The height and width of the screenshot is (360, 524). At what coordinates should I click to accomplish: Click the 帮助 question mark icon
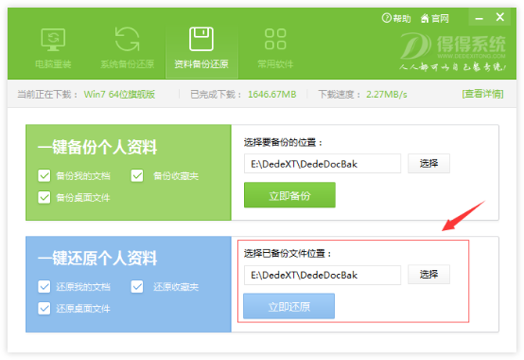click(x=386, y=18)
